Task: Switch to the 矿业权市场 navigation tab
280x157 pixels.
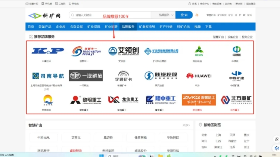Action: coord(147,27)
